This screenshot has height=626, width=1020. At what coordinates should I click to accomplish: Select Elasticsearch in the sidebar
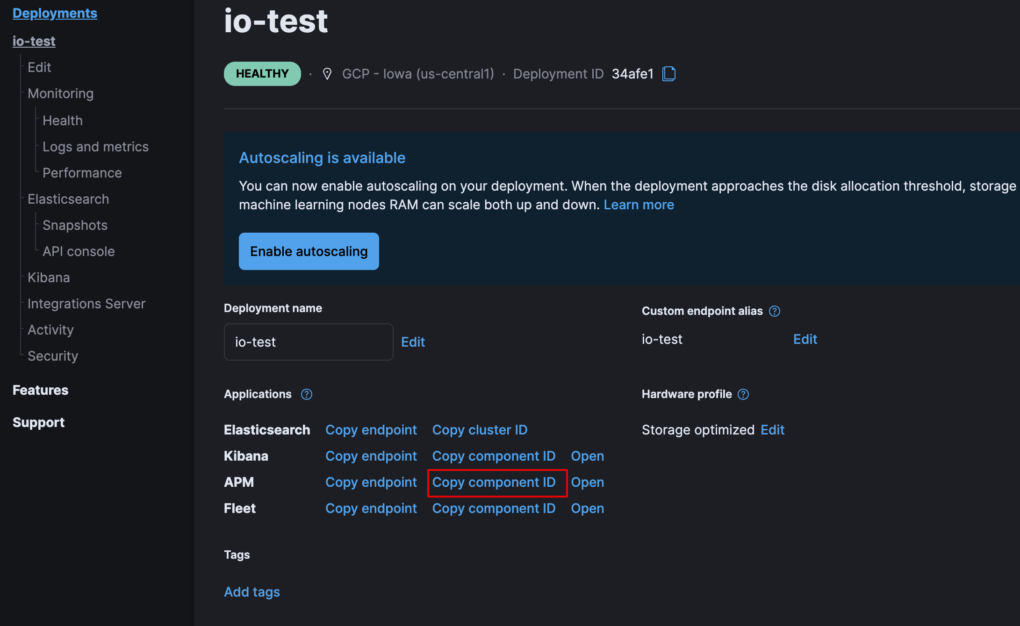tap(68, 199)
